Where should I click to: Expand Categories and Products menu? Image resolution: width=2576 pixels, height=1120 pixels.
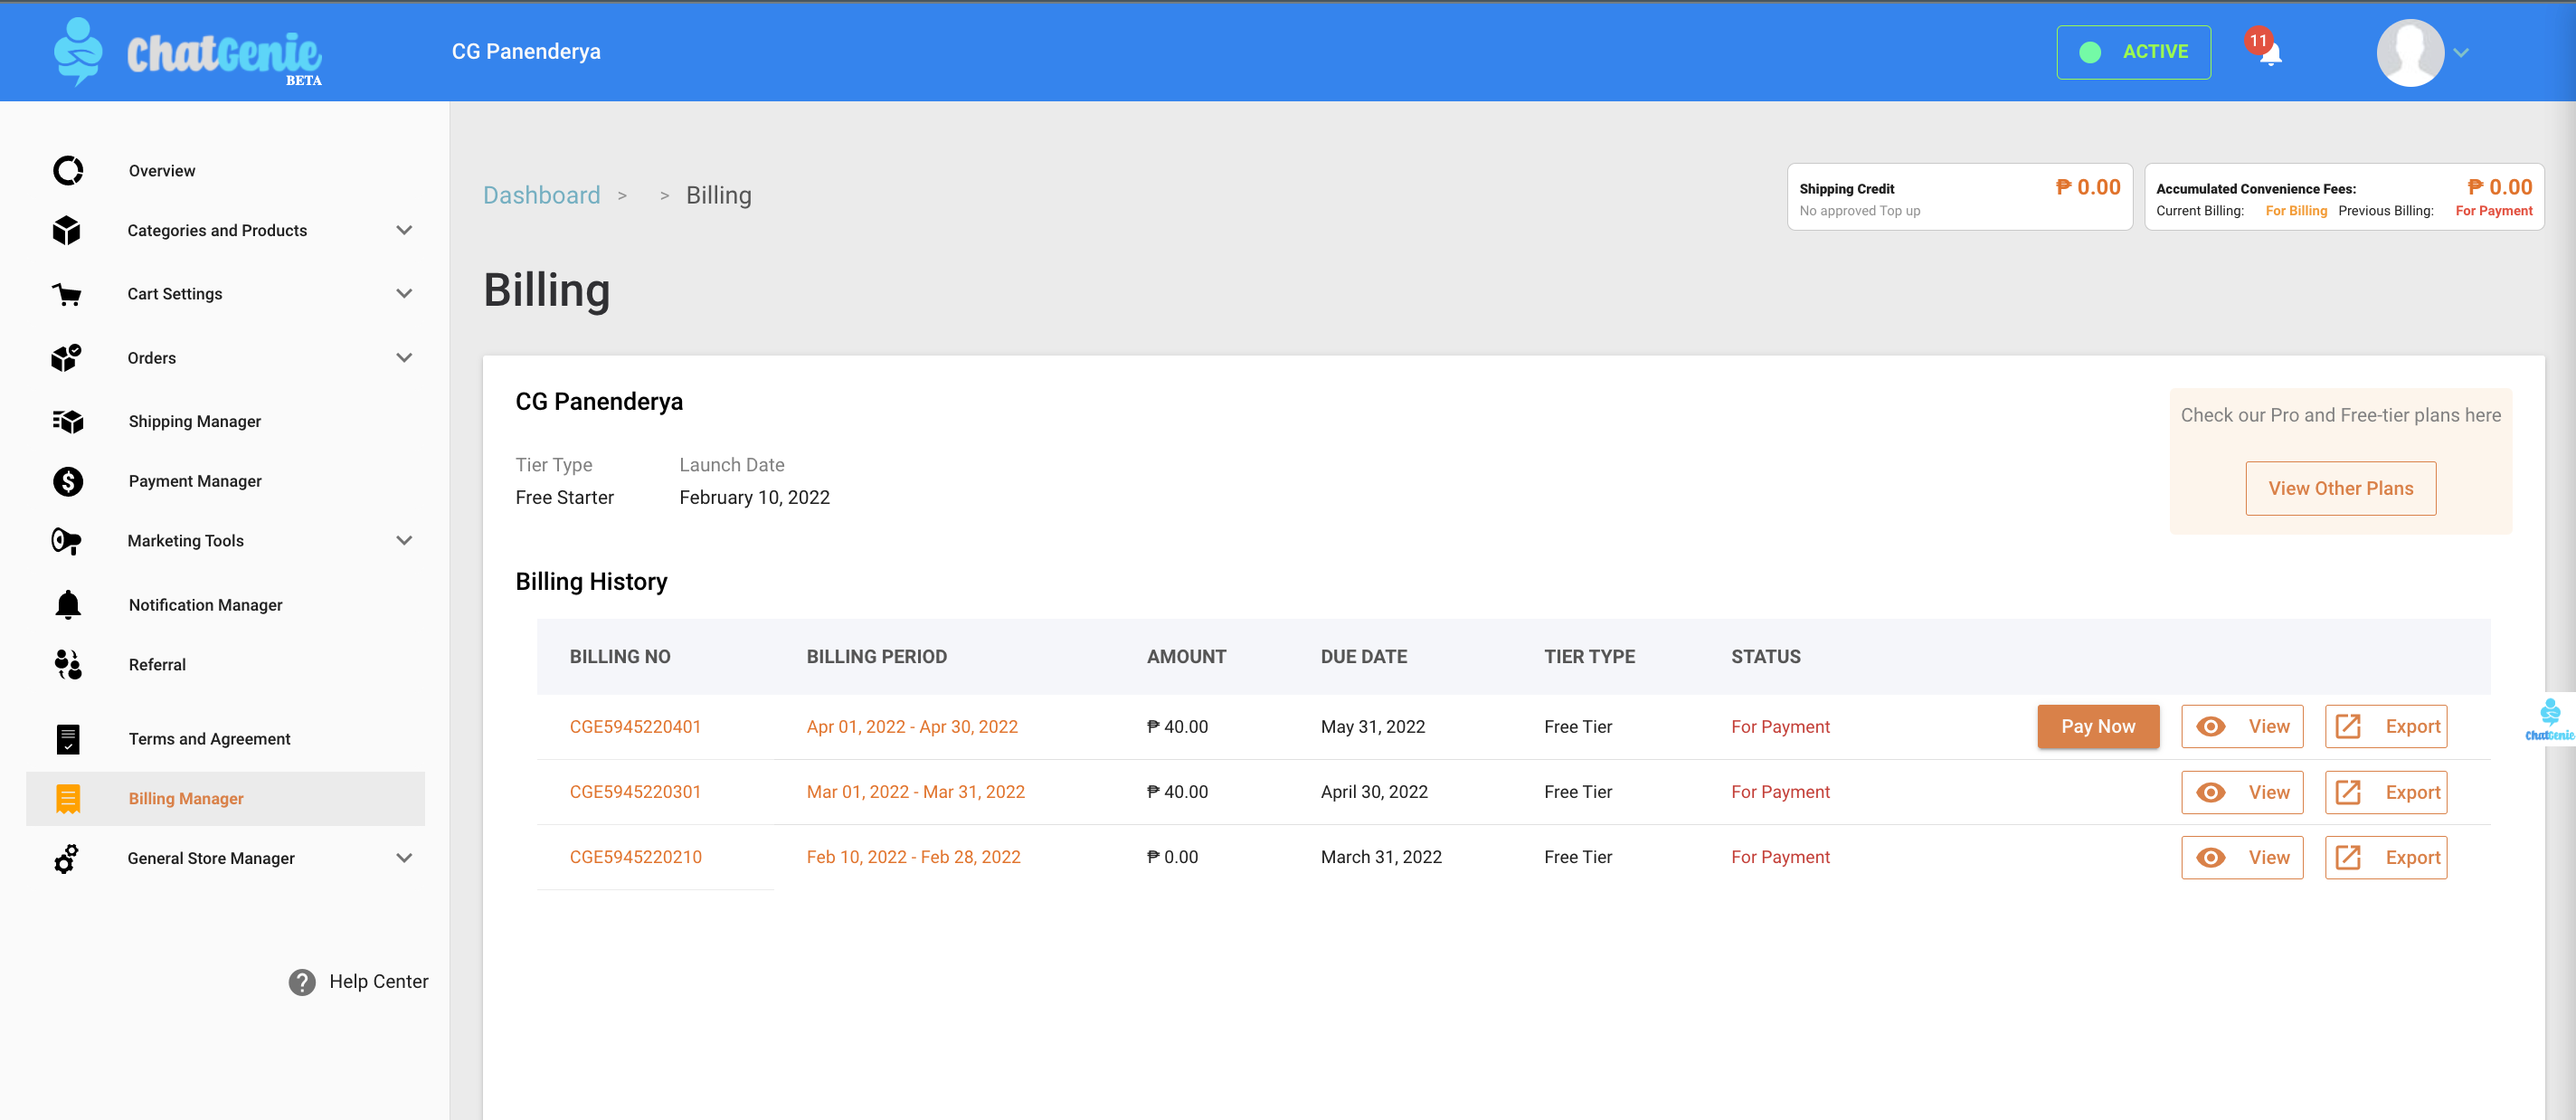(x=404, y=231)
